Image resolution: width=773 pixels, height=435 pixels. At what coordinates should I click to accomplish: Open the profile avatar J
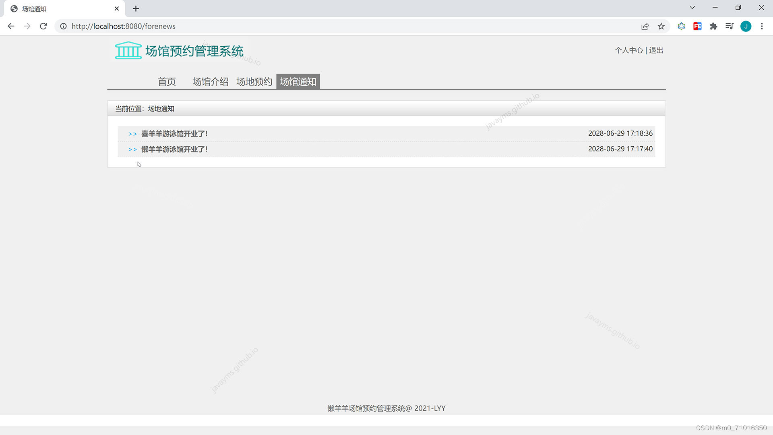(x=746, y=26)
